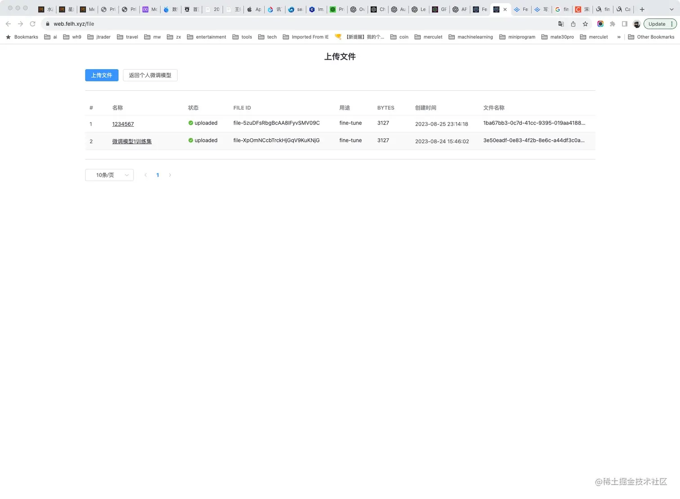Viewport: 680px width, 499px height.
Task: Open the file named 1234567
Action: tap(123, 124)
